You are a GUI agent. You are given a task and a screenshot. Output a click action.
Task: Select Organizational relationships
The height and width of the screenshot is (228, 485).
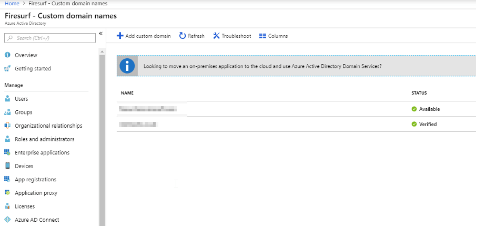[48, 126]
